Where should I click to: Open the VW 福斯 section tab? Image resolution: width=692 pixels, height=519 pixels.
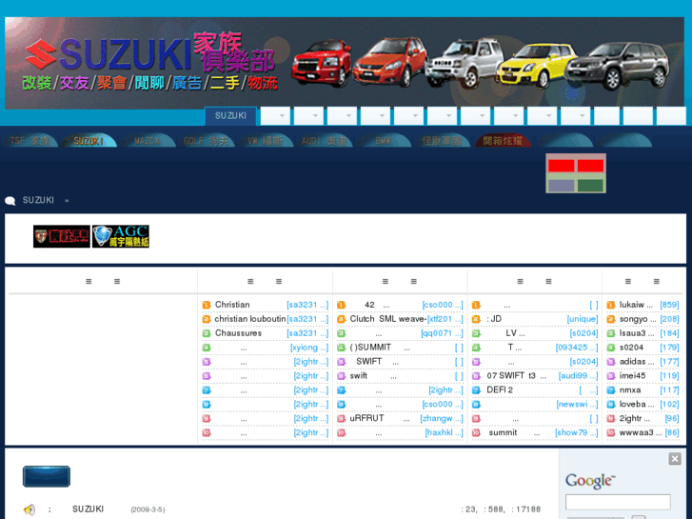265,141
